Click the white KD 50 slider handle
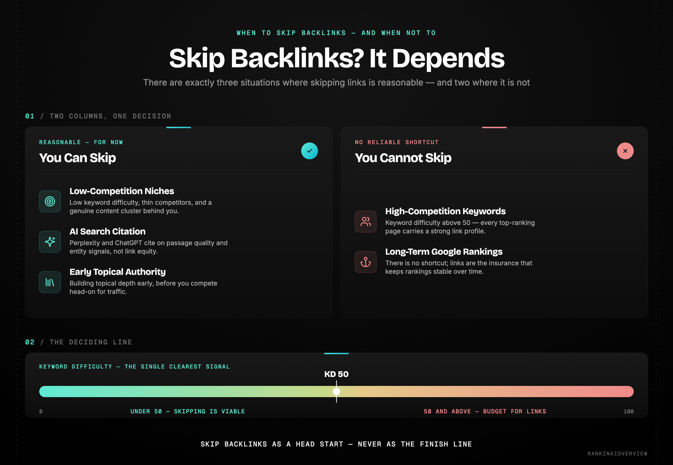Screen dimensions: 673x465 (x=336, y=392)
